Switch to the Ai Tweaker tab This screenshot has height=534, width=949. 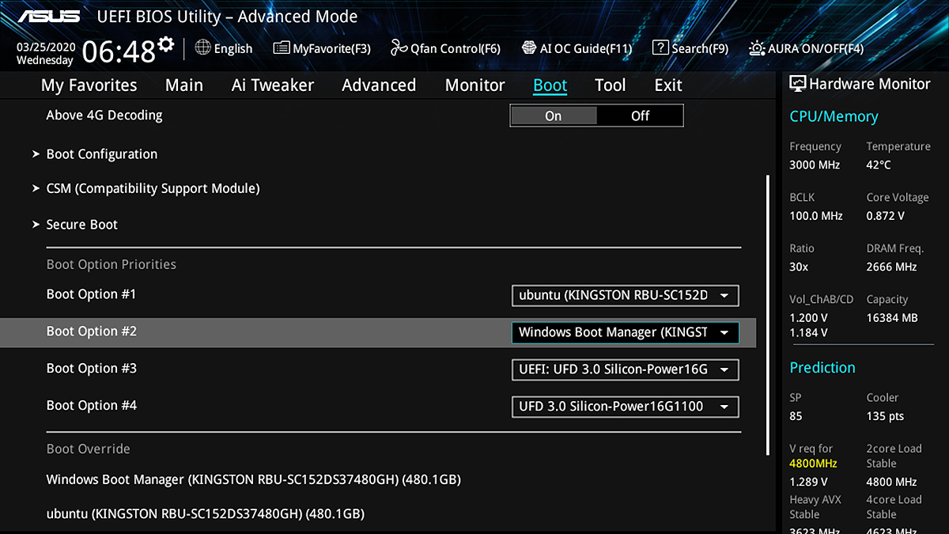pyautogui.click(x=272, y=85)
